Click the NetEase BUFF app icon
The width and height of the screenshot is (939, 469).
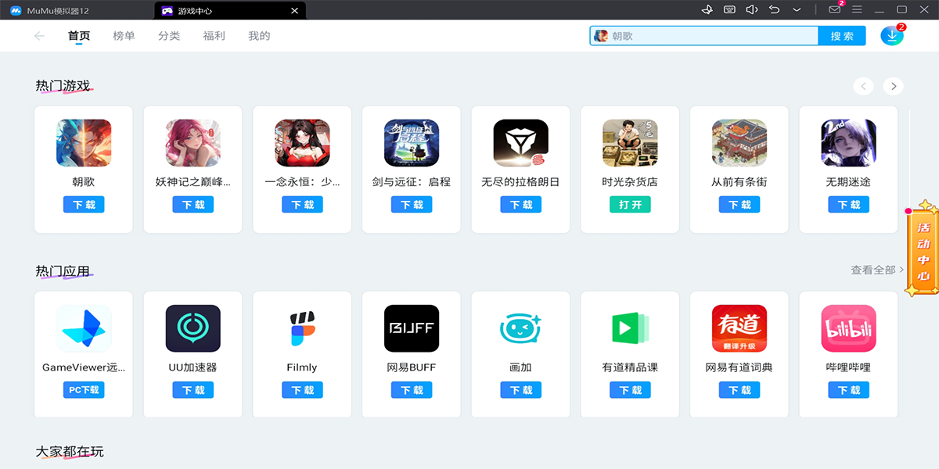pos(412,328)
